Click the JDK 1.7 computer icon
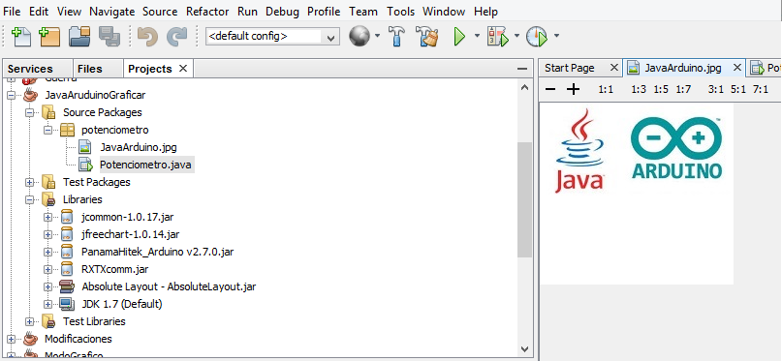 (67, 304)
